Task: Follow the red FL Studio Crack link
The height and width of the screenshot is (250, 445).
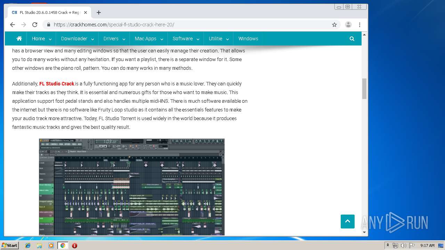Action: (x=57, y=84)
